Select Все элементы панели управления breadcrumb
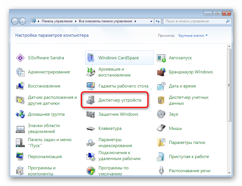The image size is (242, 186). pos(105,21)
